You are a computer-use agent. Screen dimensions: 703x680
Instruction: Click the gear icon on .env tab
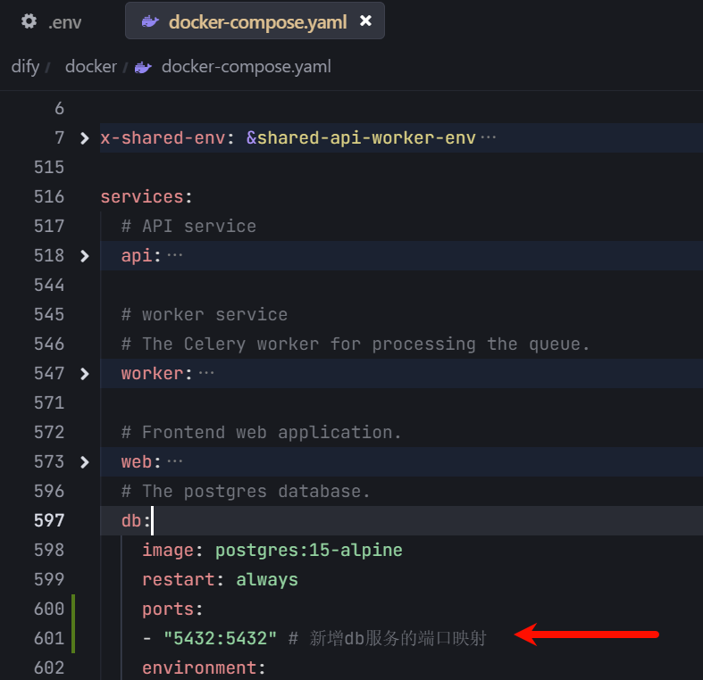tap(29, 21)
